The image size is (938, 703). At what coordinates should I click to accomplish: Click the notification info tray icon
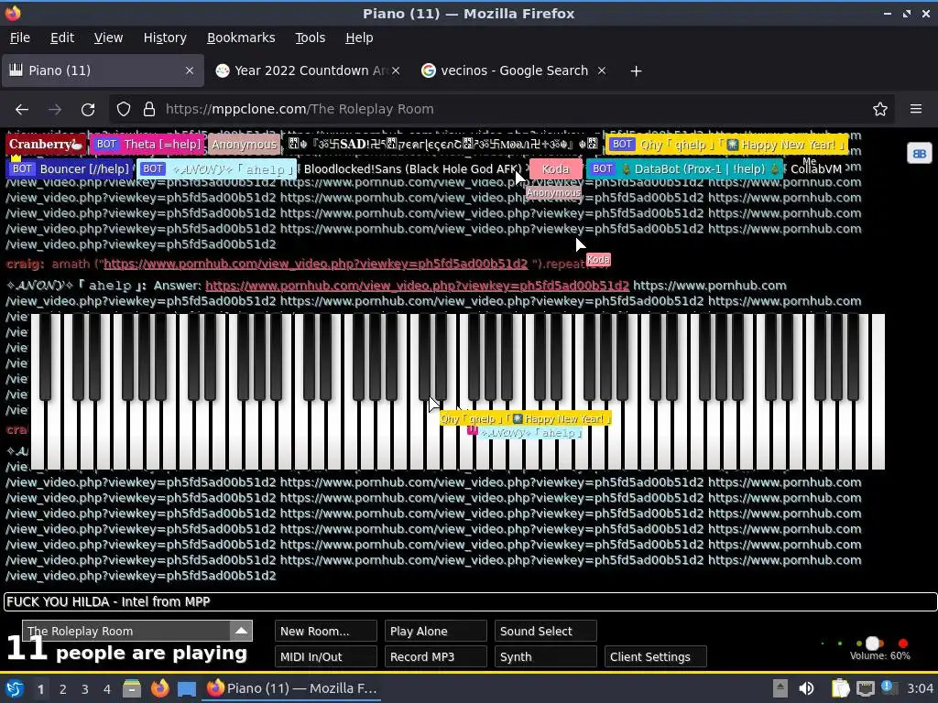click(889, 688)
